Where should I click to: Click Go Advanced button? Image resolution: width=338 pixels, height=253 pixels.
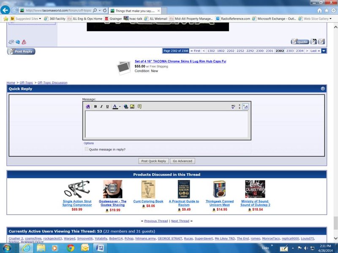[x=183, y=161]
